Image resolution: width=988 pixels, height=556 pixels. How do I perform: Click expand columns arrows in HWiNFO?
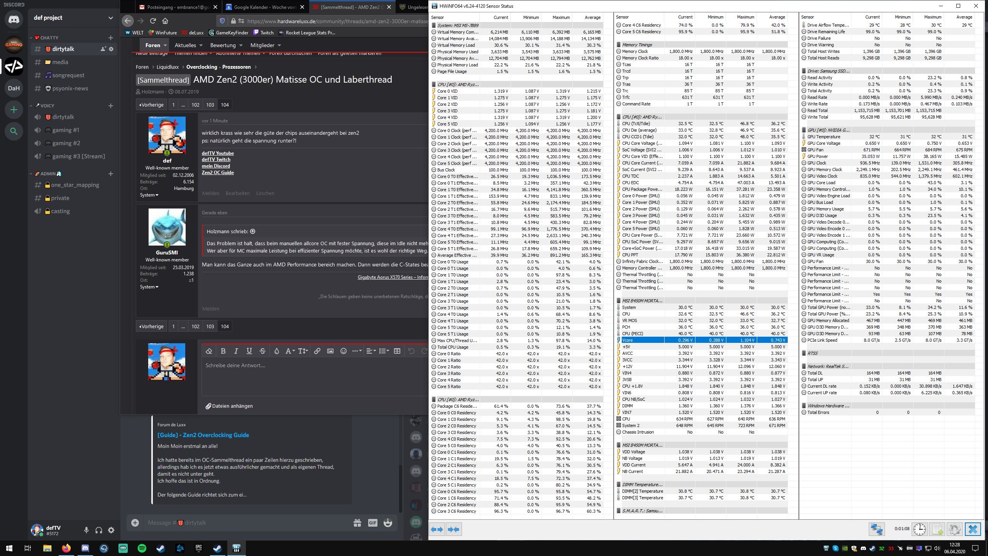(x=437, y=529)
